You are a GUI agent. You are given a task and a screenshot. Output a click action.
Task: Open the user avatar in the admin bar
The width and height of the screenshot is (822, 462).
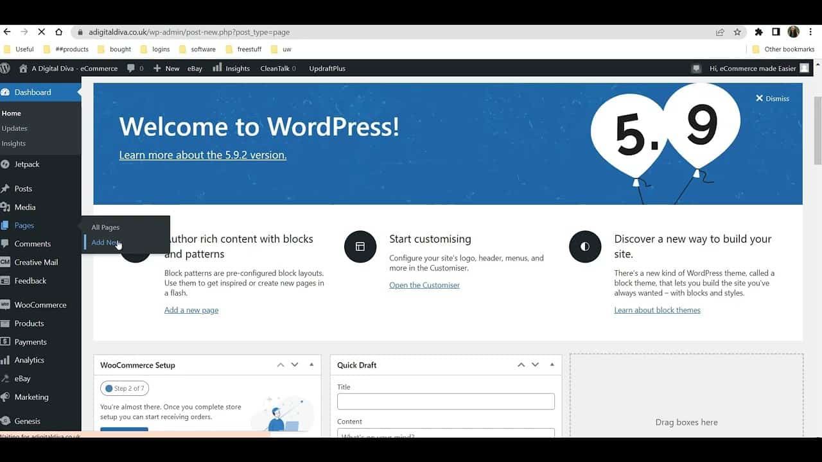804,68
